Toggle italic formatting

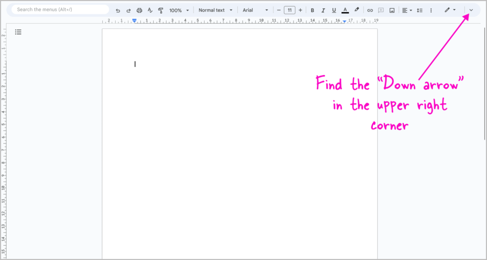(x=323, y=10)
